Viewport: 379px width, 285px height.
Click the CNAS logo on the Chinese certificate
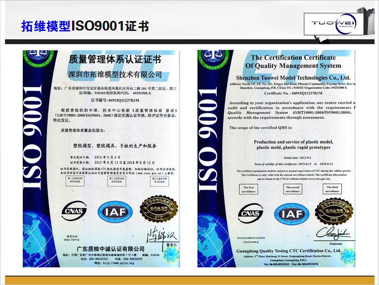point(74,211)
